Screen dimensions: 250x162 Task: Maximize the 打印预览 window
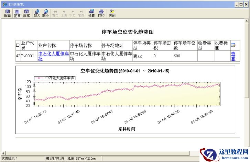(x=241, y=4)
